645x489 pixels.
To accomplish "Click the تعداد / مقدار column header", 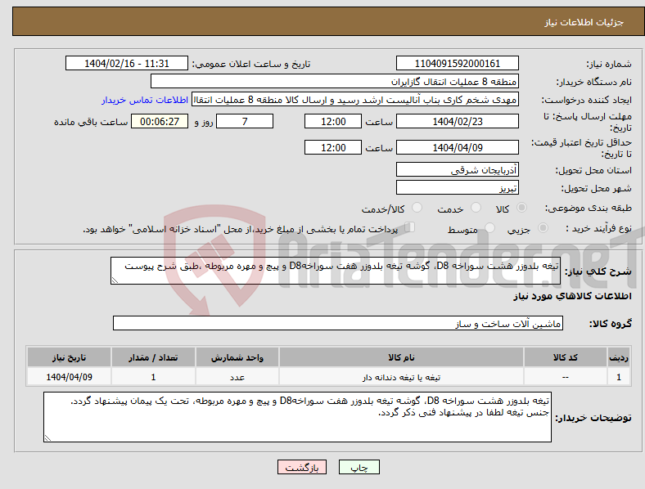I will click(x=153, y=357).
